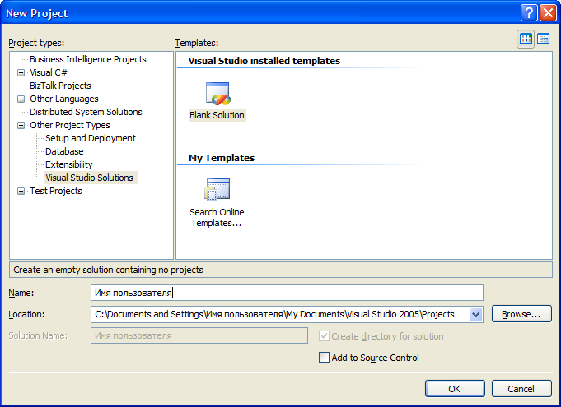The width and height of the screenshot is (561, 407).
Task: Click the Help question mark button
Action: [x=529, y=13]
